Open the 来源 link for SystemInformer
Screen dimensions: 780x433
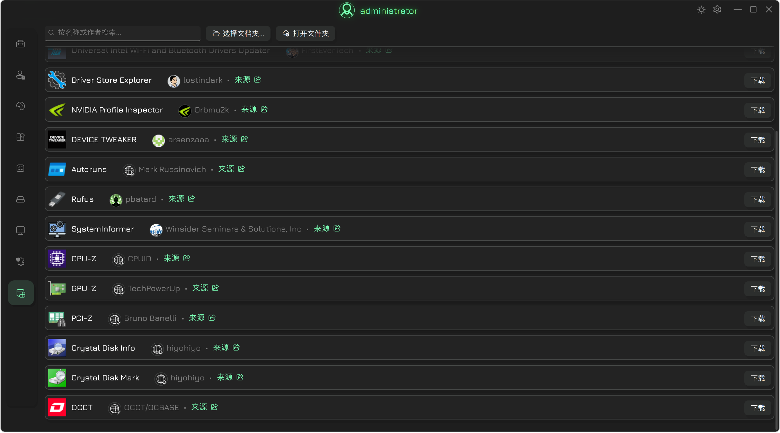(x=327, y=228)
